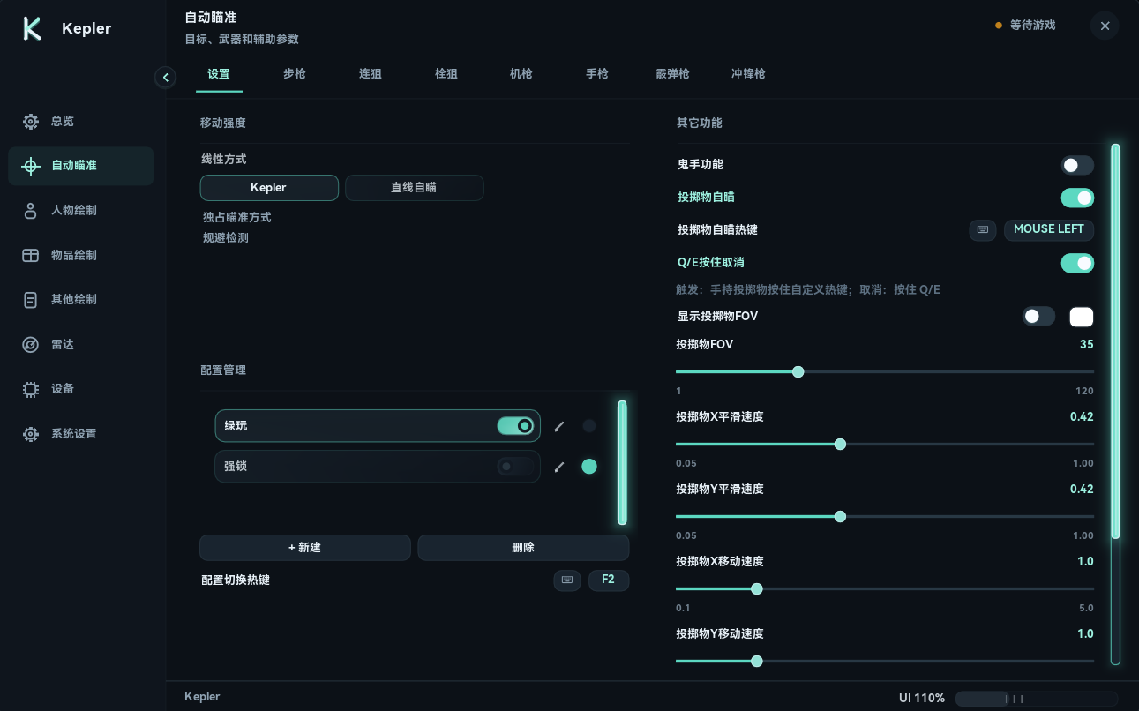Click the MOUSE LEFT hotkey button
The width and height of the screenshot is (1139, 711).
(1049, 230)
